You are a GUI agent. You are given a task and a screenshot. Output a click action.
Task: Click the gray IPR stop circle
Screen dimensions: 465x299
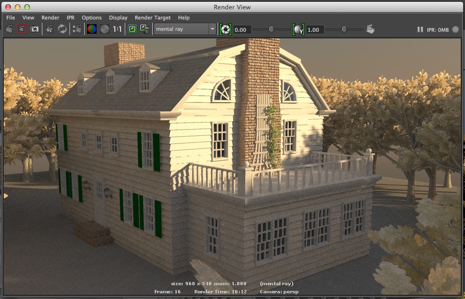[x=455, y=29]
